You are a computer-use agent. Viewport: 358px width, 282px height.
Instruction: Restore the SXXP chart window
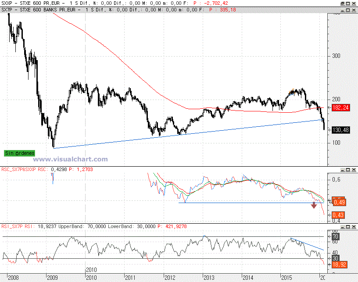pyautogui.click(x=343, y=4)
